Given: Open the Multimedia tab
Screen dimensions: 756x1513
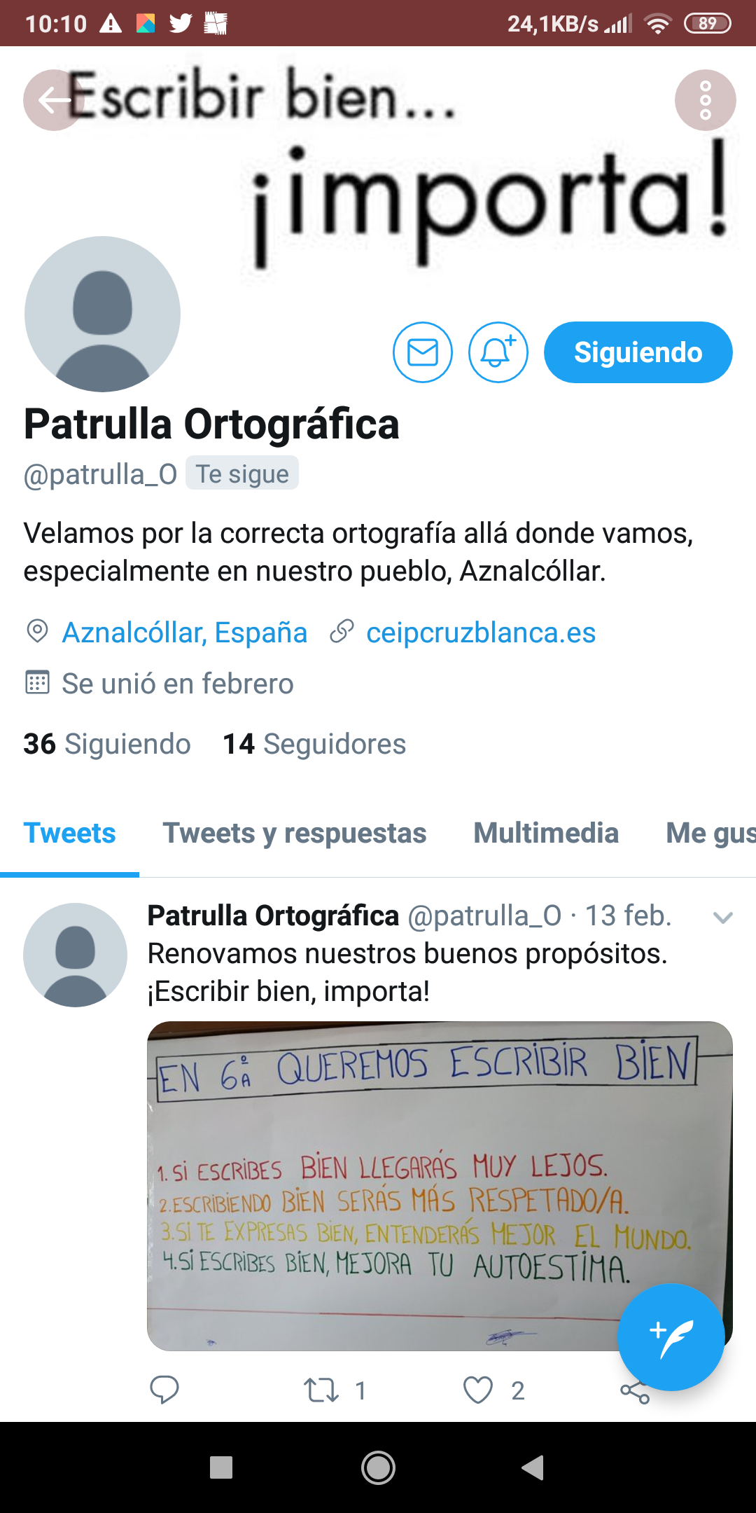Looking at the screenshot, I should pyautogui.click(x=546, y=834).
